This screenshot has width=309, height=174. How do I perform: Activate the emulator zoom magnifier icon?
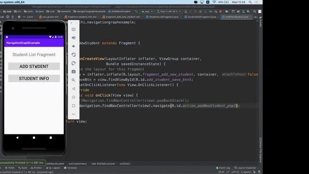coord(73,80)
